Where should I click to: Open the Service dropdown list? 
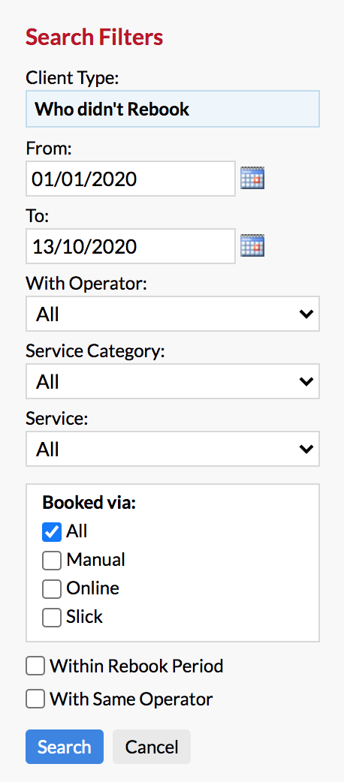tap(173, 449)
